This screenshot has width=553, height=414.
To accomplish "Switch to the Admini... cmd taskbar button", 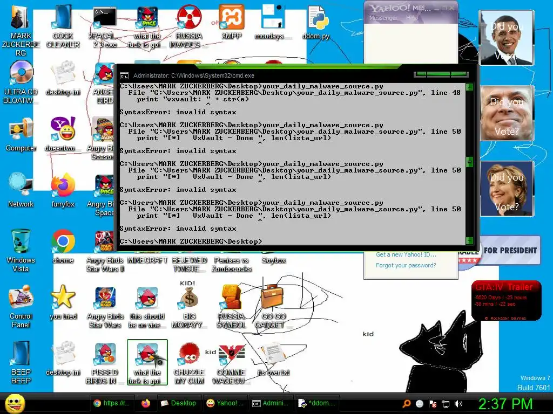I will [x=271, y=403].
